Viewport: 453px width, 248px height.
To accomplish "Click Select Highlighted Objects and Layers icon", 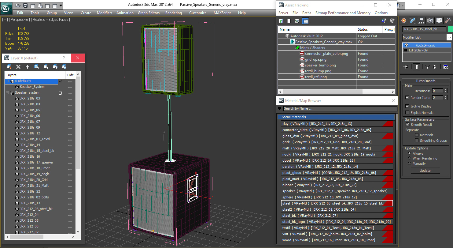I will point(37,66).
